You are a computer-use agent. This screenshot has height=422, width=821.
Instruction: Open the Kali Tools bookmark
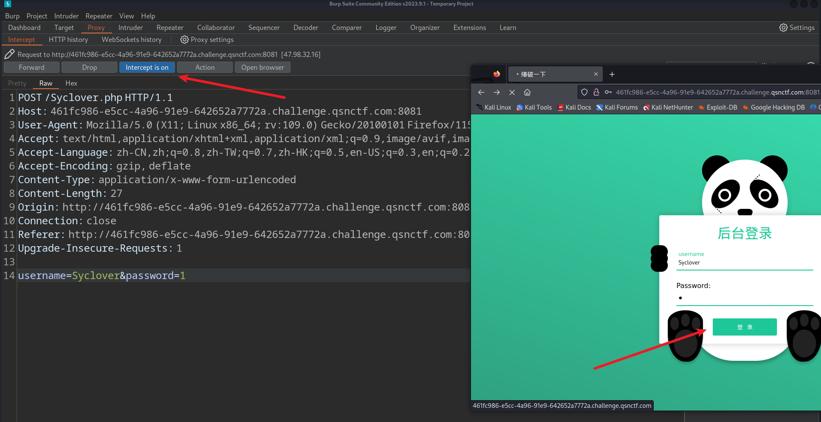534,107
